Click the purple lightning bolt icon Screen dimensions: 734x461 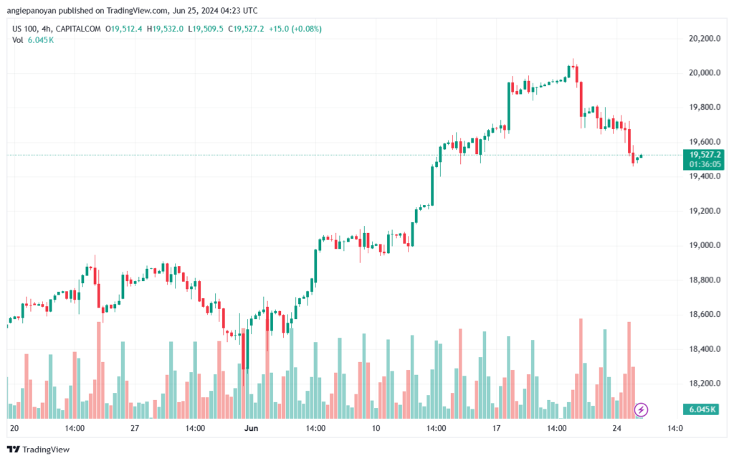point(642,409)
